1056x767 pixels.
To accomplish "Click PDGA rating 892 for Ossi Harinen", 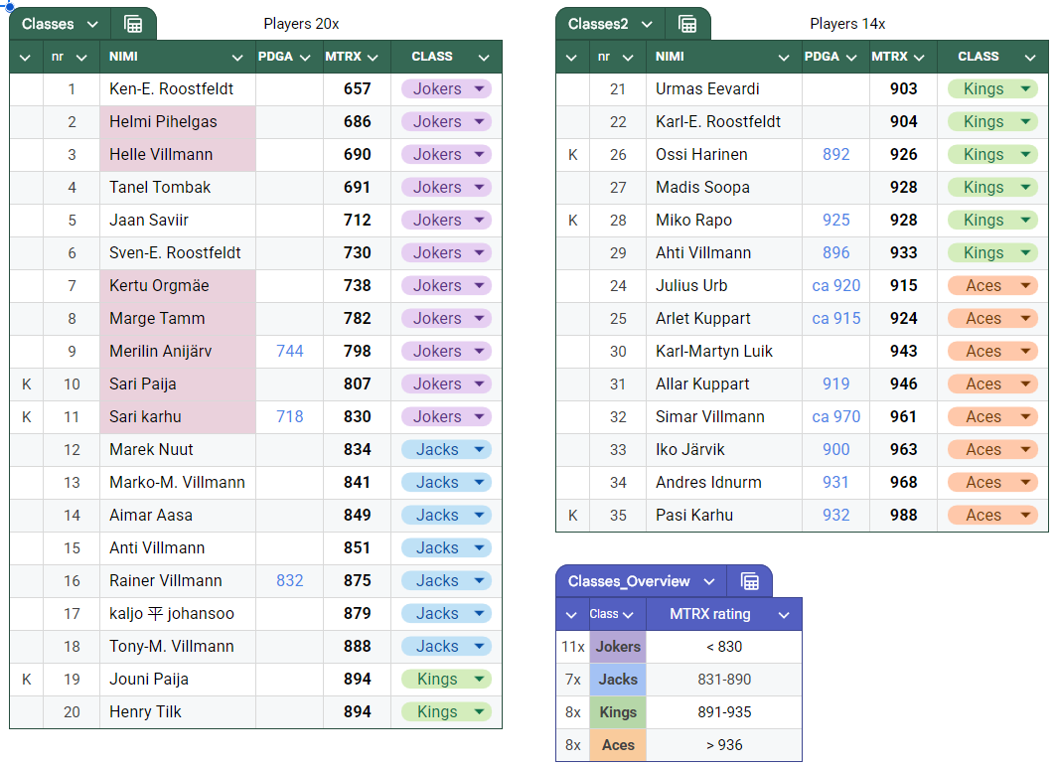I will 835,155.
